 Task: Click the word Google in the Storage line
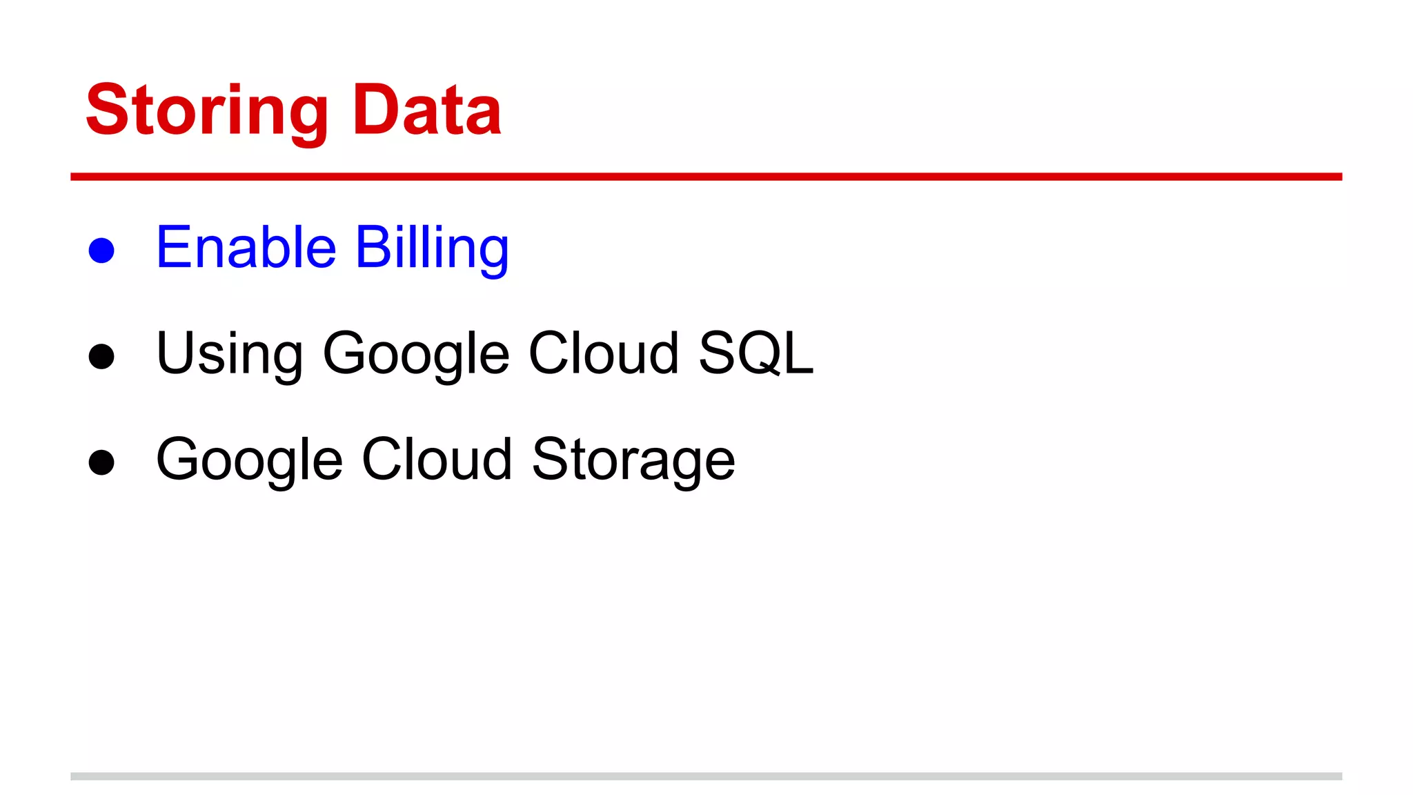(250, 461)
